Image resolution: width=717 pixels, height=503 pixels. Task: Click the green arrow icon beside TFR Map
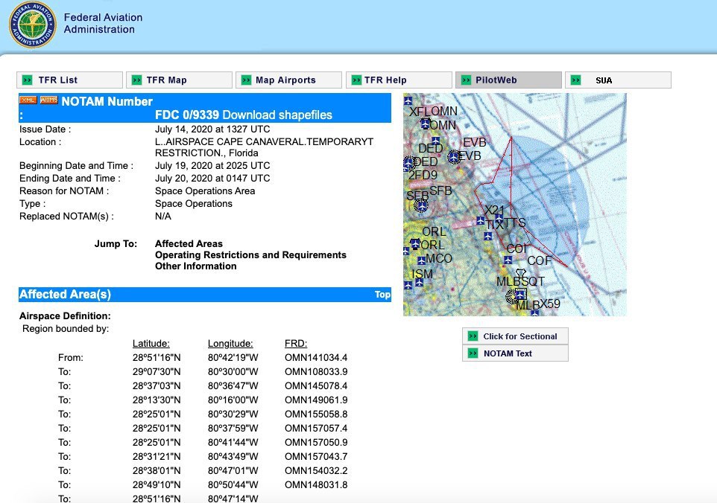136,80
